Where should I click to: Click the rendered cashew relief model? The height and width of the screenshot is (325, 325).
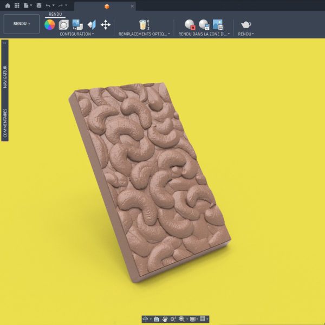pos(150,183)
